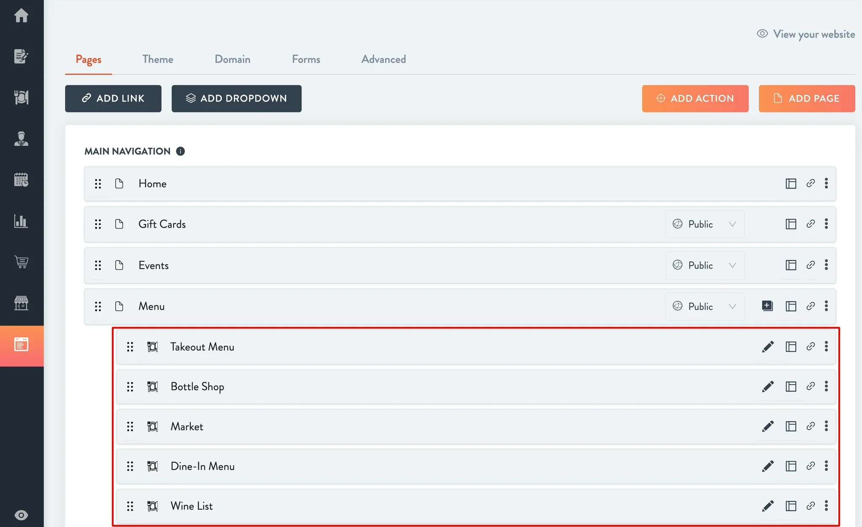The width and height of the screenshot is (862, 527).
Task: Open the notes edit icon in sidebar
Action: [x=21, y=56]
